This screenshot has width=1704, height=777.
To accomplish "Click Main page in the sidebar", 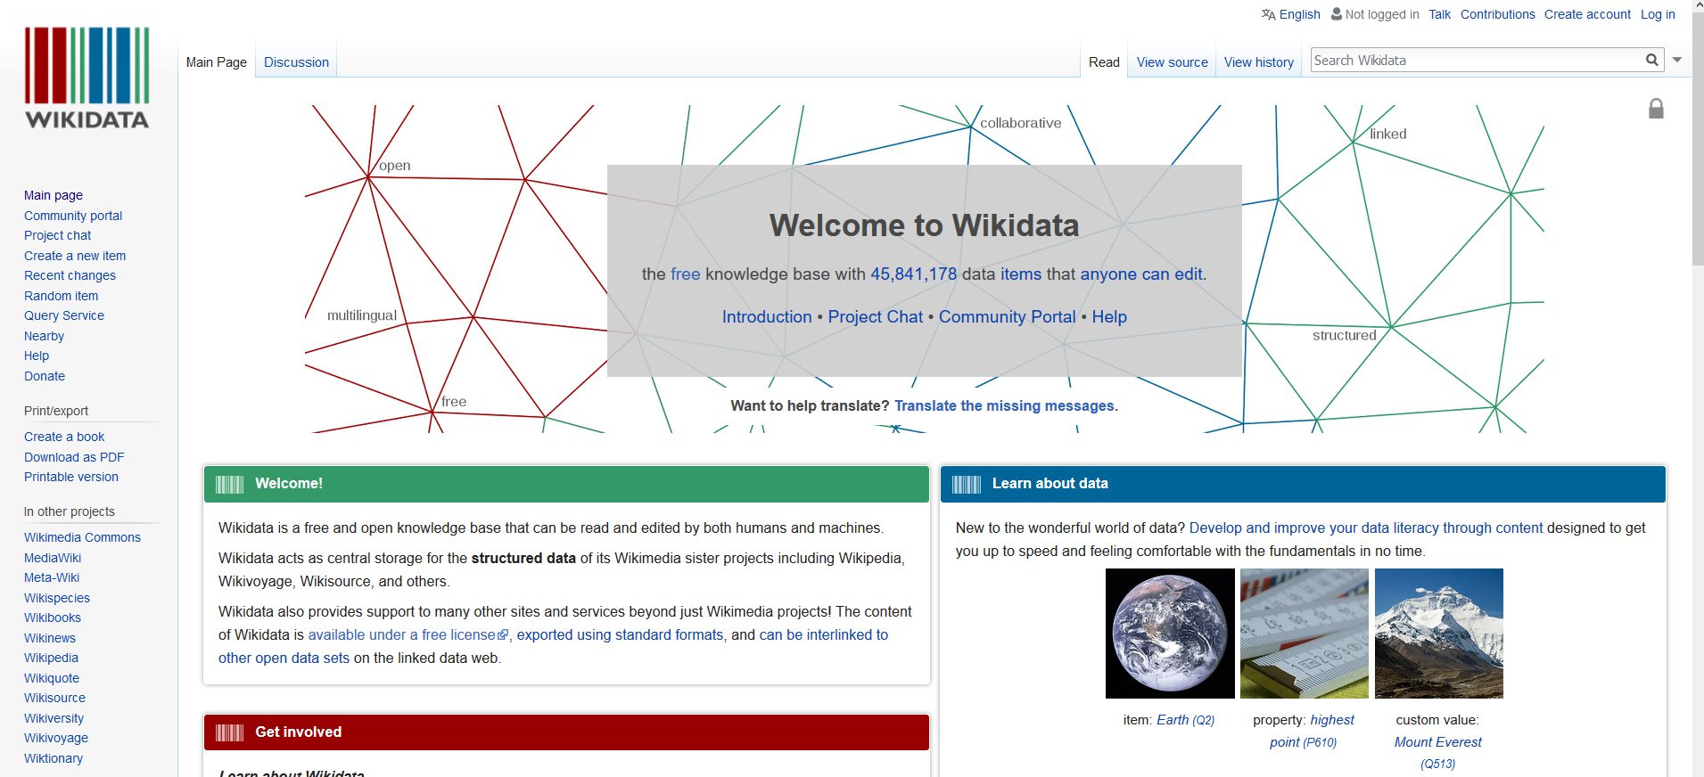I will pos(54,195).
